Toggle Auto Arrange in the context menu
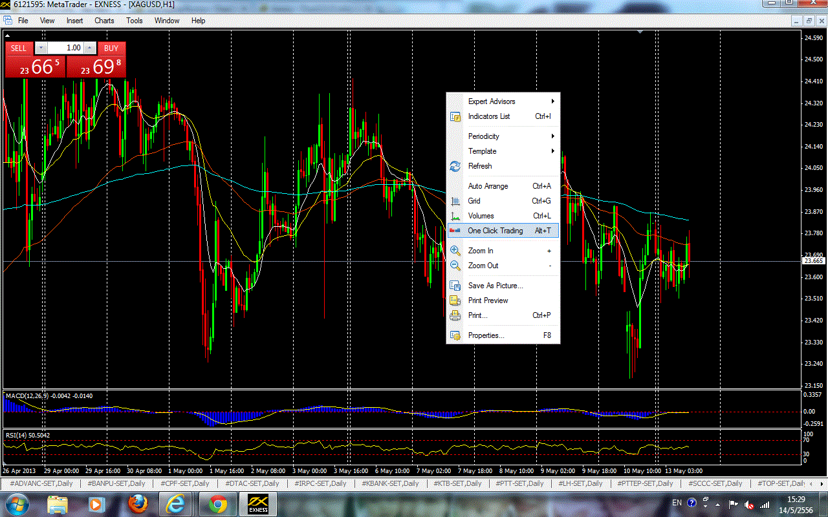The height and width of the screenshot is (517, 828). click(503, 186)
